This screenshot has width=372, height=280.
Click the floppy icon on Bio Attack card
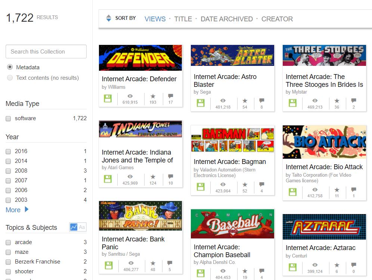click(292, 192)
